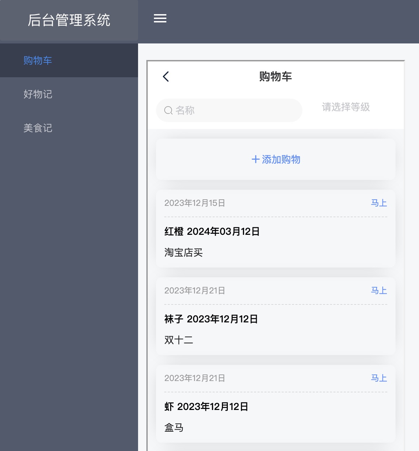
Task: Open the 虾 2023年12月12日 item
Action: point(206,407)
